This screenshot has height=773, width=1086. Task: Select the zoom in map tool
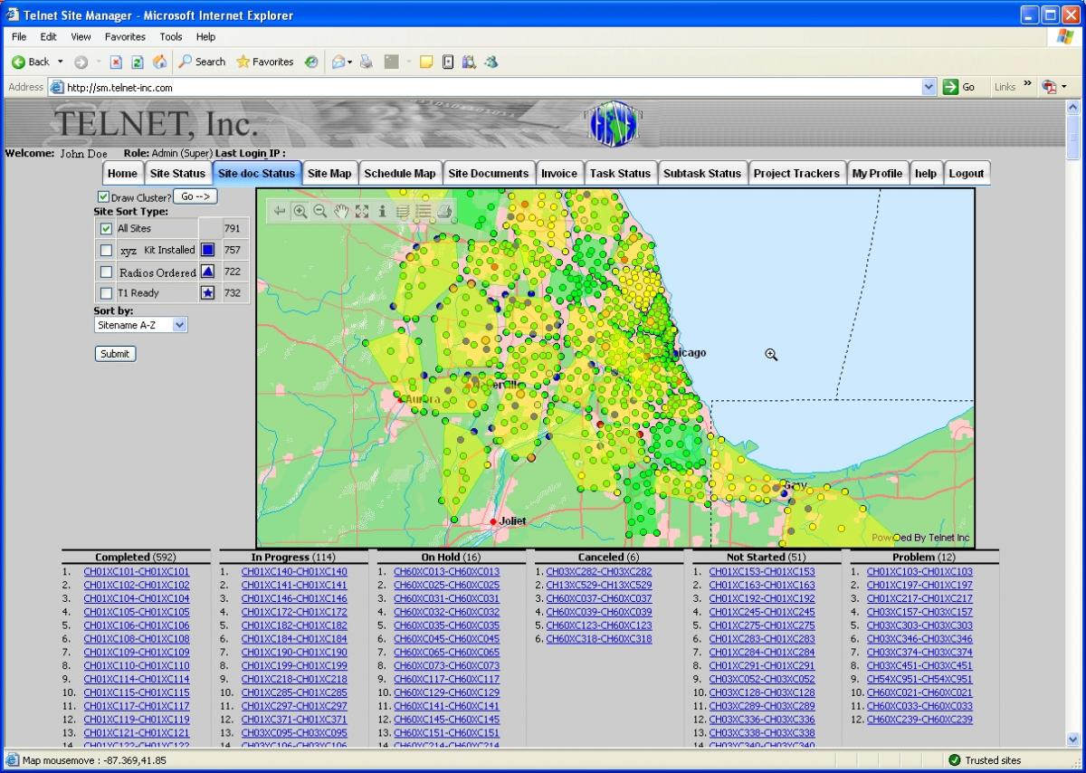click(300, 211)
